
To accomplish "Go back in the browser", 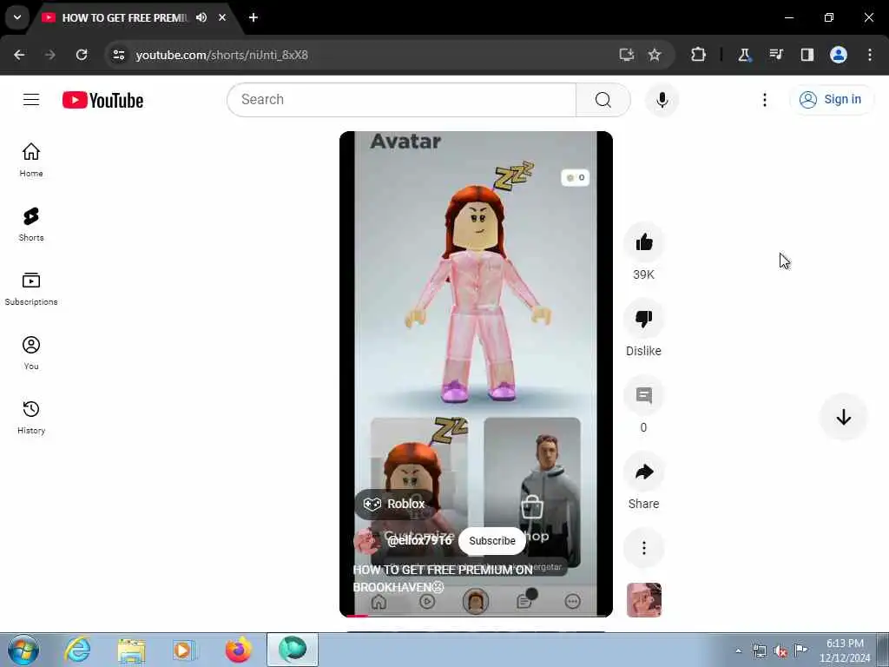I will [19, 55].
